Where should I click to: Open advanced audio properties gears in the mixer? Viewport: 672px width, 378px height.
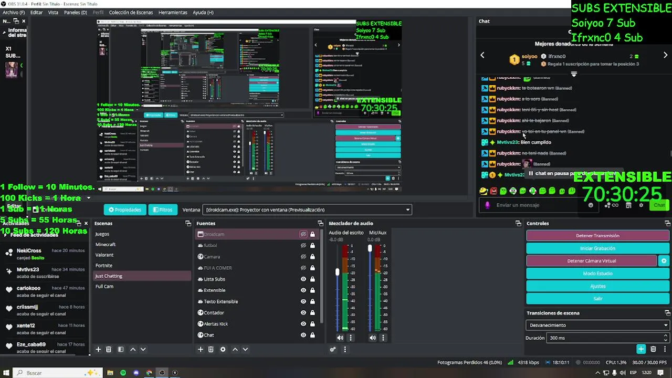pyautogui.click(x=333, y=349)
